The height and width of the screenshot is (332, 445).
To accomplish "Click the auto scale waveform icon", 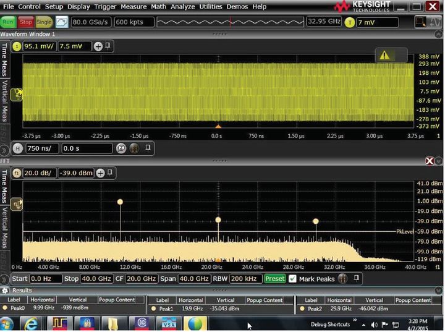I will [62, 22].
